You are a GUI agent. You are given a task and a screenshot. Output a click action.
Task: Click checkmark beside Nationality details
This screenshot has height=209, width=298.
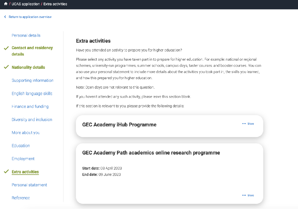[x=6, y=67]
